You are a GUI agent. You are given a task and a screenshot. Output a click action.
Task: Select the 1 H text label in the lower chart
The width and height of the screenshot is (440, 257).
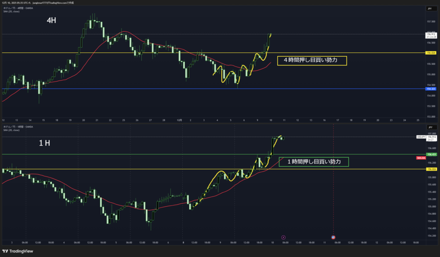44,143
